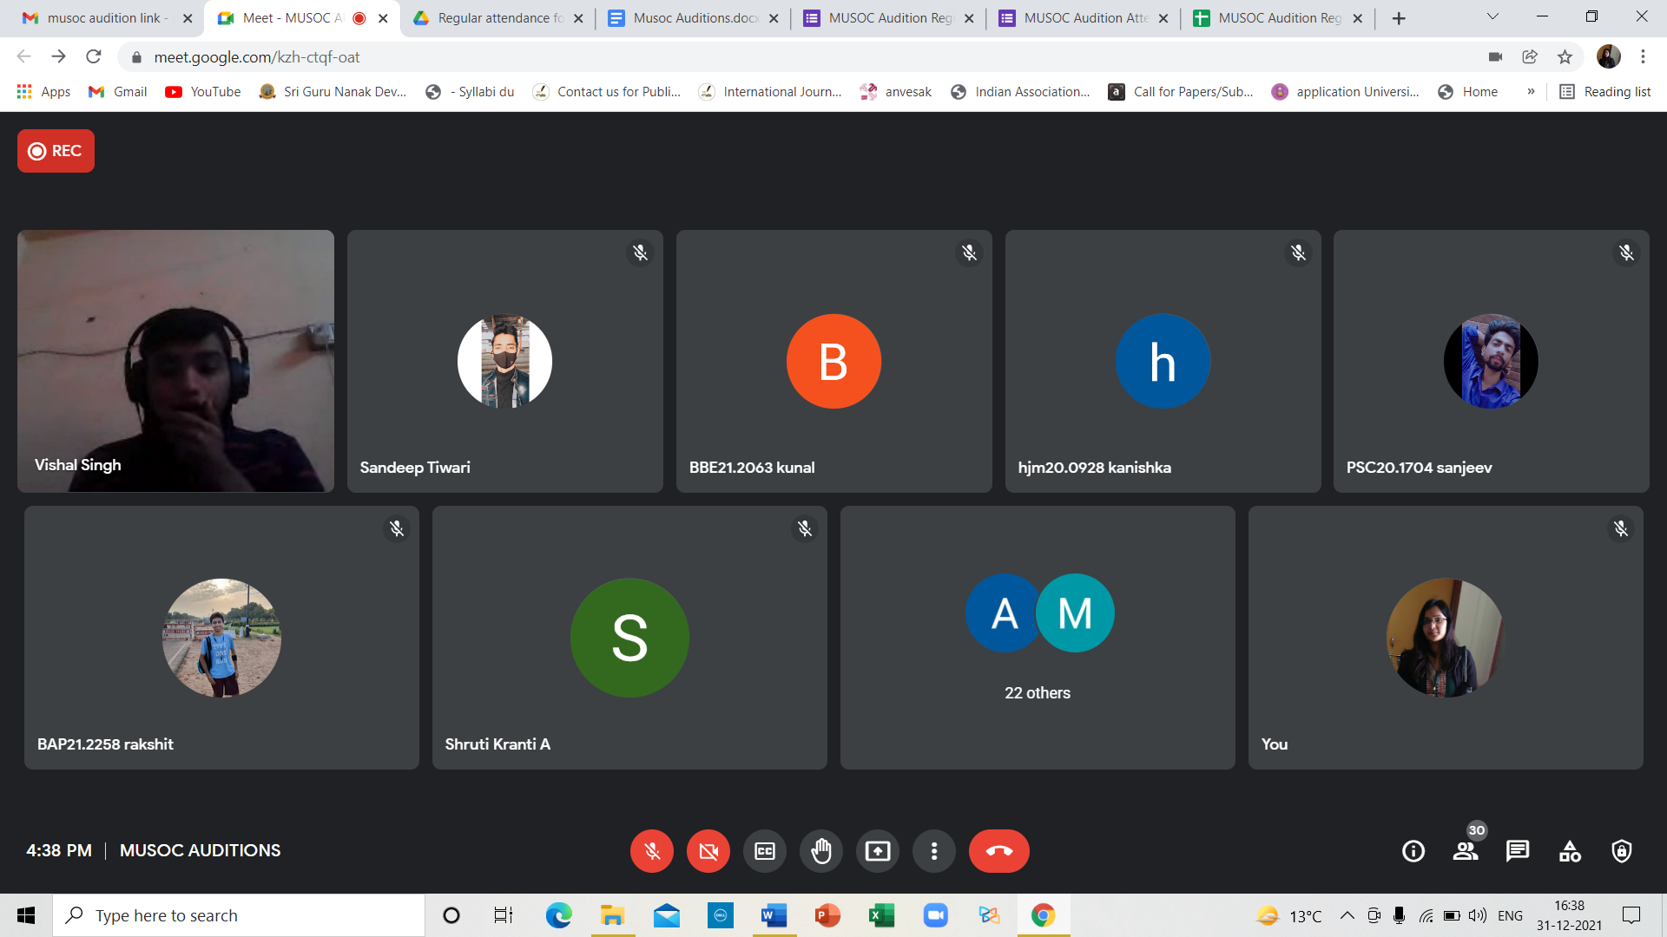1667x937 pixels.
Task: Leave the call with red hang-up button
Action: (998, 851)
